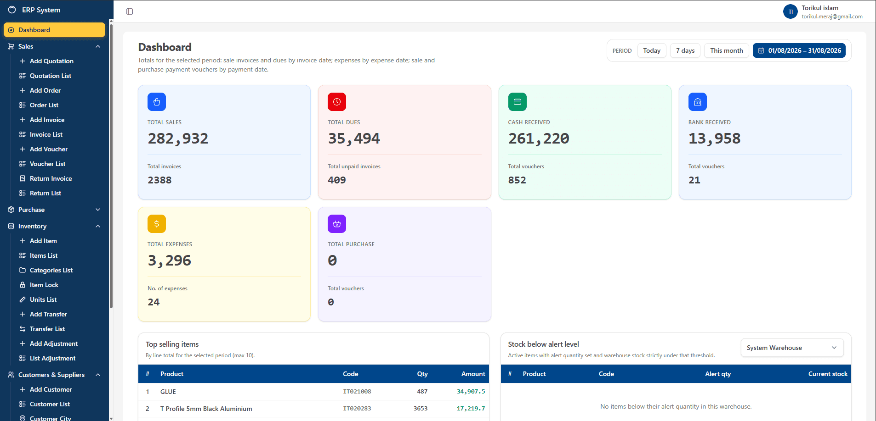Open Voucher List in the sidebar

click(x=47, y=164)
